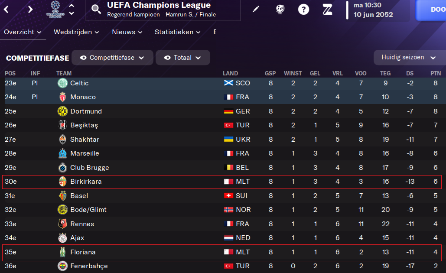Image resolution: width=446 pixels, height=273 pixels.
Task: Click the Celtic club badge
Action: click(x=63, y=83)
